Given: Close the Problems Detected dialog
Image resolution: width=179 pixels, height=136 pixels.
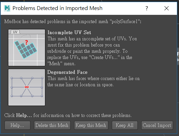Looking at the screenshot, I should [167, 8].
